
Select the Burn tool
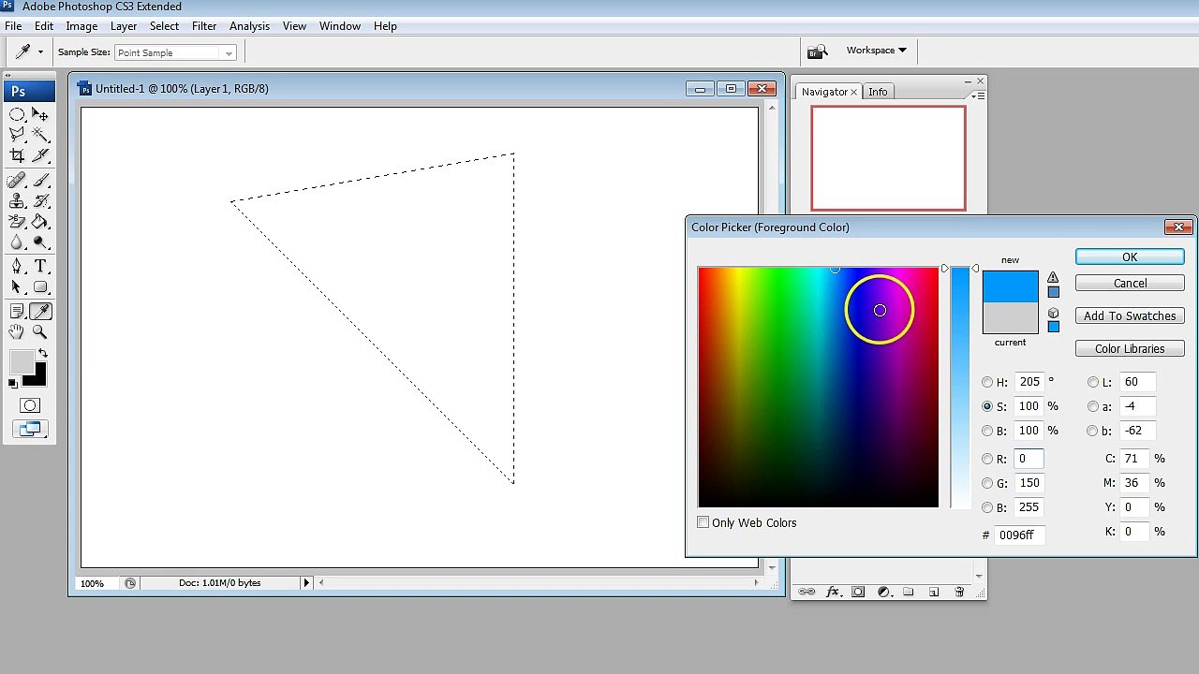point(40,242)
